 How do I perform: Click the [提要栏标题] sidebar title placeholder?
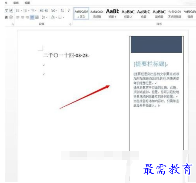click(x=150, y=64)
